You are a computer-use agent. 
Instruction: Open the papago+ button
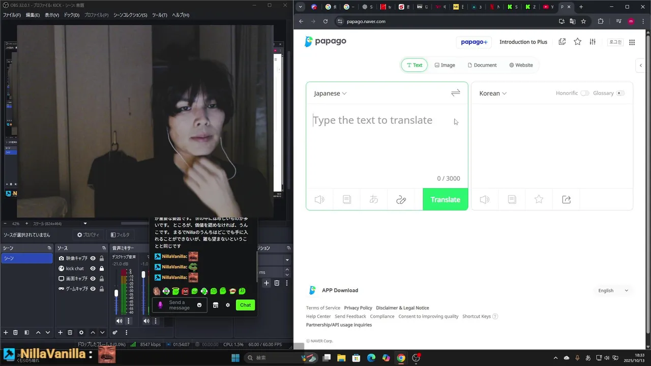click(x=474, y=42)
